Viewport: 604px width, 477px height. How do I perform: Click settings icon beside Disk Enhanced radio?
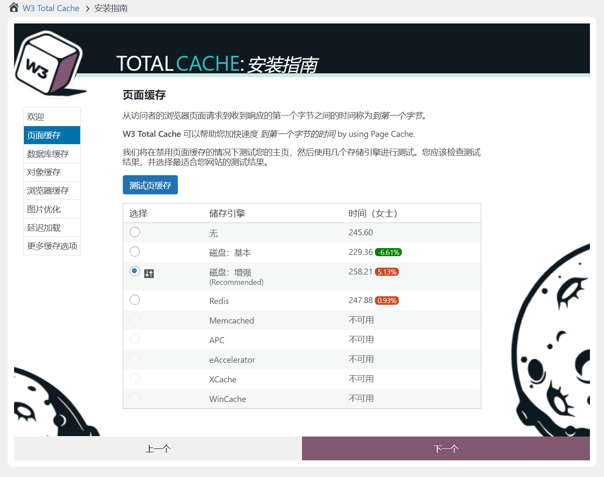[149, 274]
